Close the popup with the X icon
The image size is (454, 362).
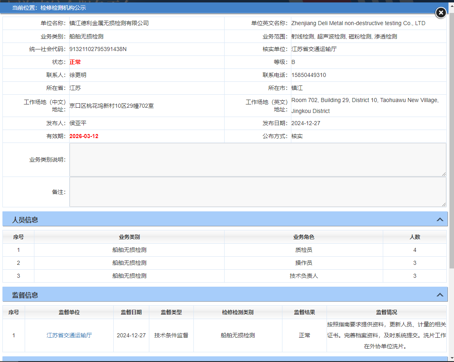click(441, 13)
